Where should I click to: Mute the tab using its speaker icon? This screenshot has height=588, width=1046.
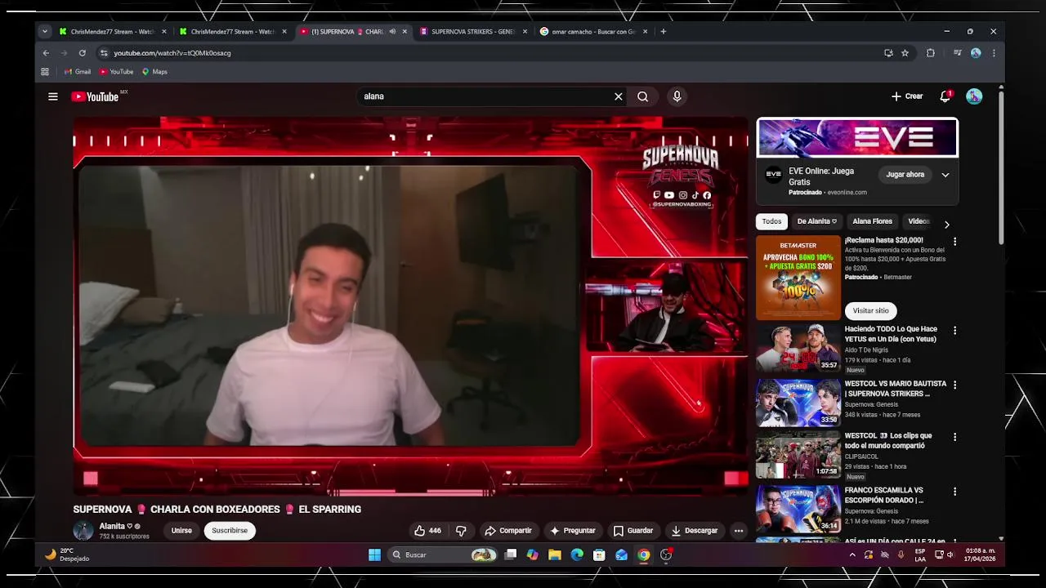point(392,32)
